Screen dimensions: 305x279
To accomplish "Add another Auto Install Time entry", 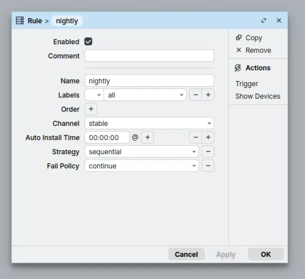I will point(208,137).
